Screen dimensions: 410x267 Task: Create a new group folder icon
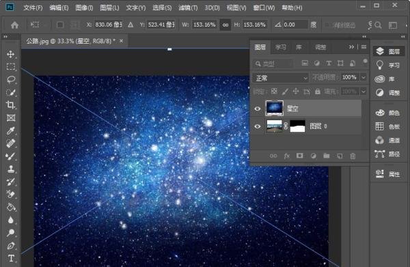(x=327, y=156)
